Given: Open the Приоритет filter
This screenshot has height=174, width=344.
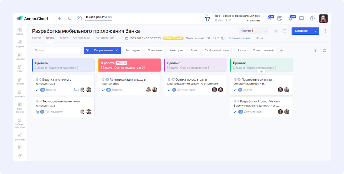Looking at the screenshot, I should click(155, 50).
